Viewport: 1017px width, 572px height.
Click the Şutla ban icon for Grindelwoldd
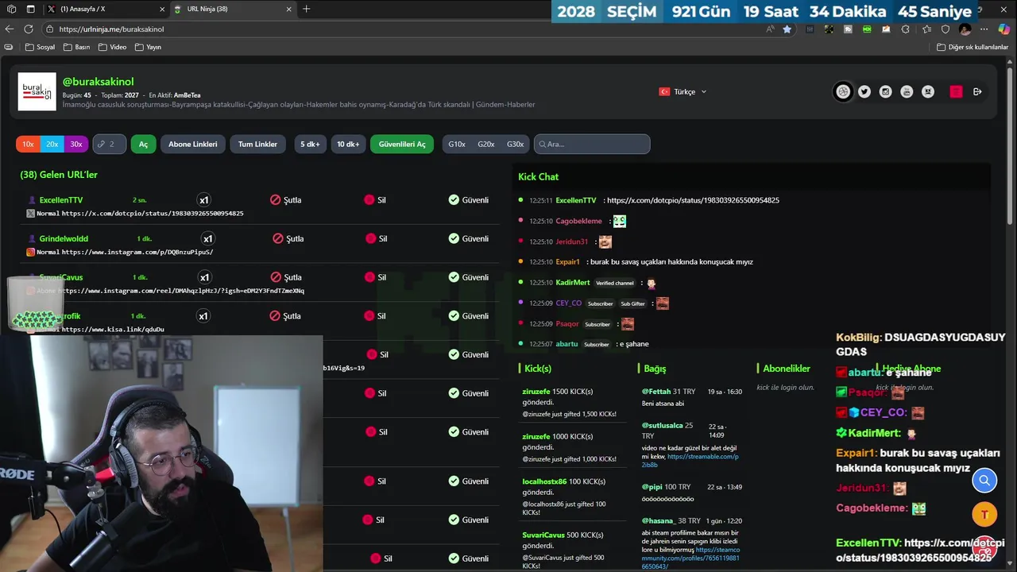(x=278, y=238)
